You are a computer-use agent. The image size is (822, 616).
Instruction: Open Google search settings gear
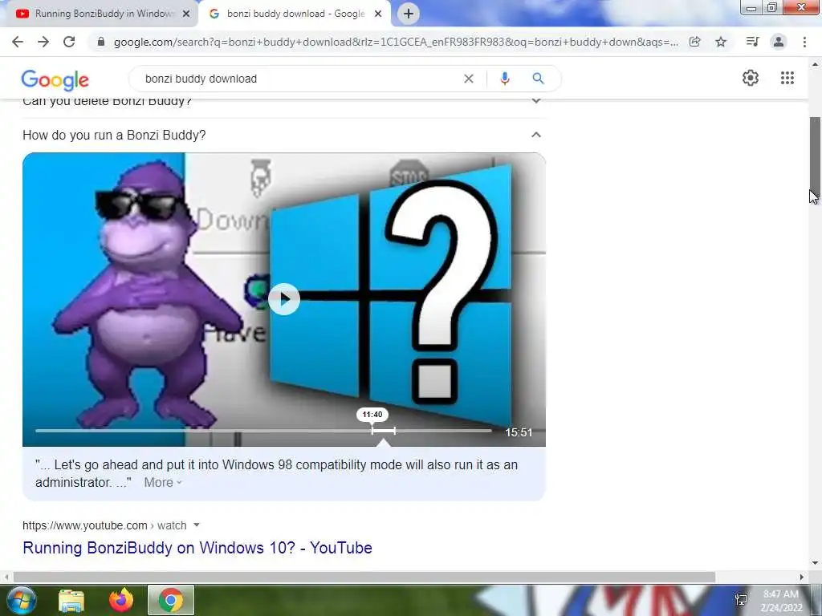point(751,78)
